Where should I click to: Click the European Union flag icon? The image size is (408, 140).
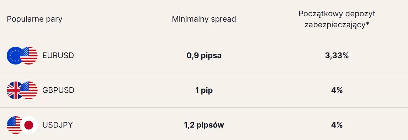tap(14, 56)
